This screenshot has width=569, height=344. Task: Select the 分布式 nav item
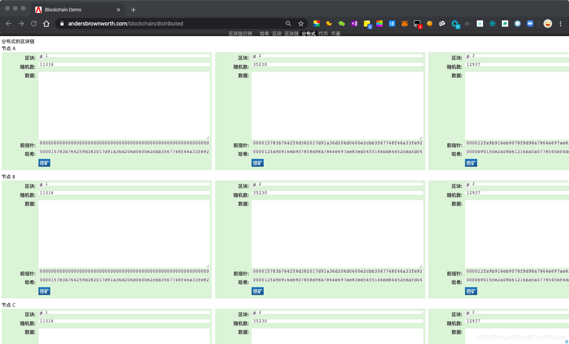[x=308, y=34]
